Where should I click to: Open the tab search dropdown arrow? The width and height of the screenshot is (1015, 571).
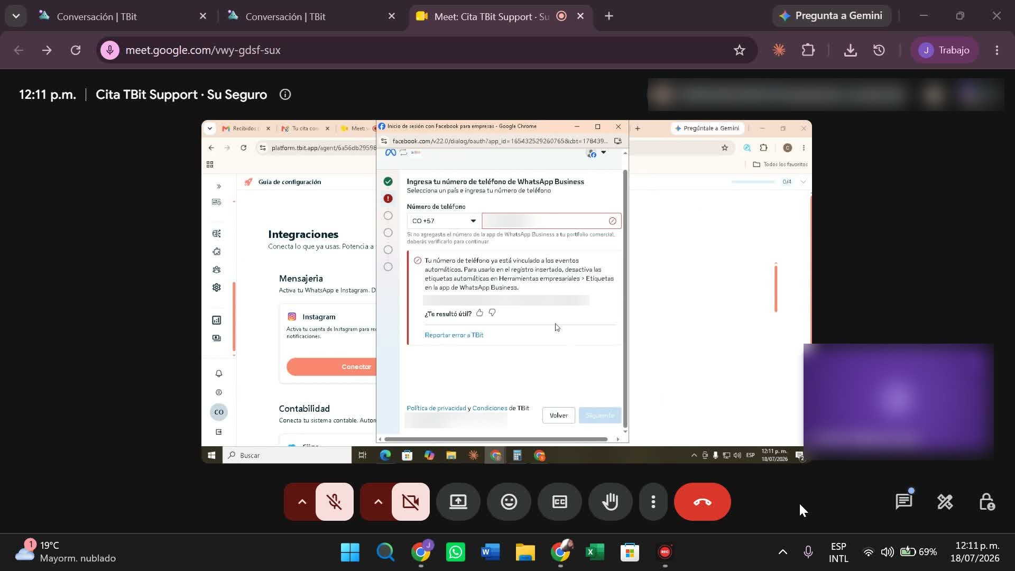[x=16, y=16]
